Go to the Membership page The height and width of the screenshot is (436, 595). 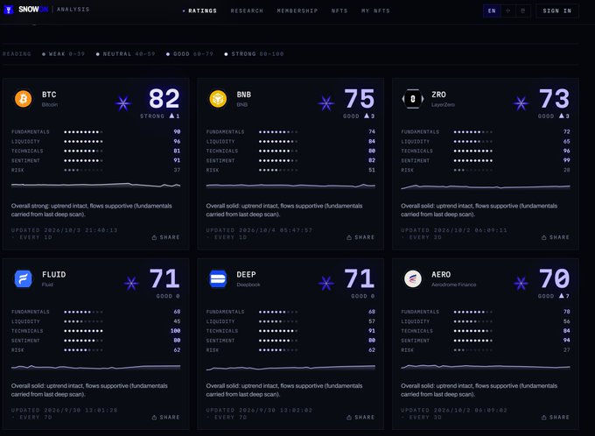297,11
